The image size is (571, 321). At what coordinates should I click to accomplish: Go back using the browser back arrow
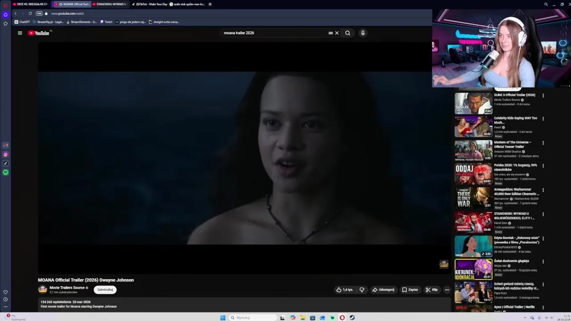(x=15, y=13)
